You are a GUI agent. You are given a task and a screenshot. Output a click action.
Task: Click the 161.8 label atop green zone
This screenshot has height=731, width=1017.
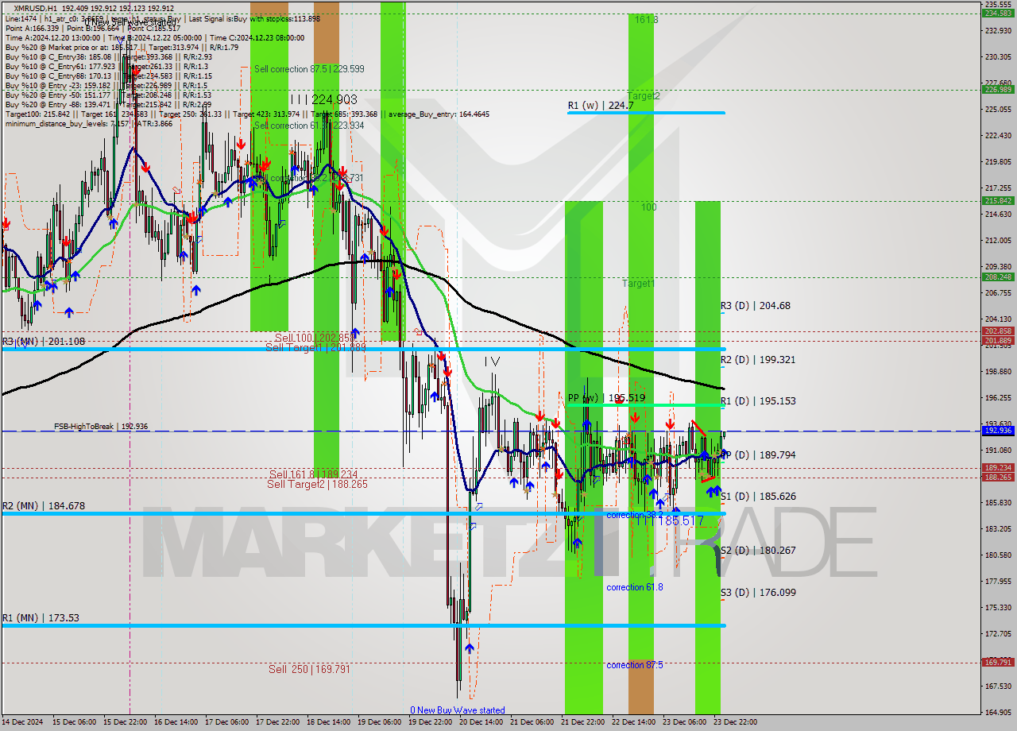646,19
